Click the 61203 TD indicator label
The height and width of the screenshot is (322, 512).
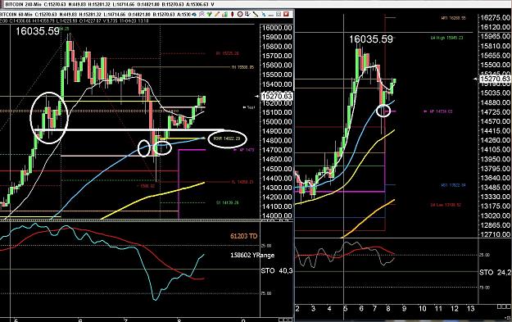(243, 236)
